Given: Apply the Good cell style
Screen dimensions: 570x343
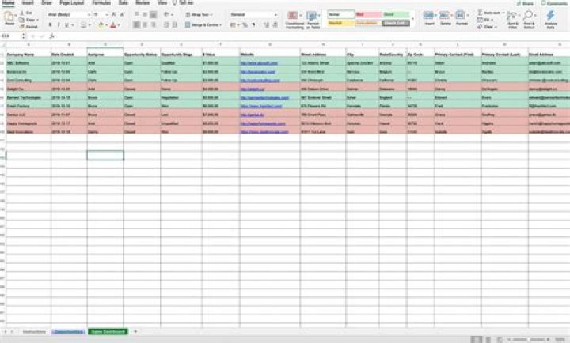Looking at the screenshot, I should (x=396, y=14).
